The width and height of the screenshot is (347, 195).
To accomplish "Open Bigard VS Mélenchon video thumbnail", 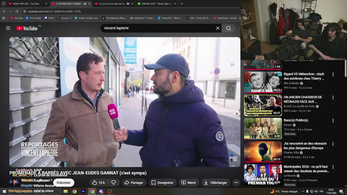I will tap(263, 82).
